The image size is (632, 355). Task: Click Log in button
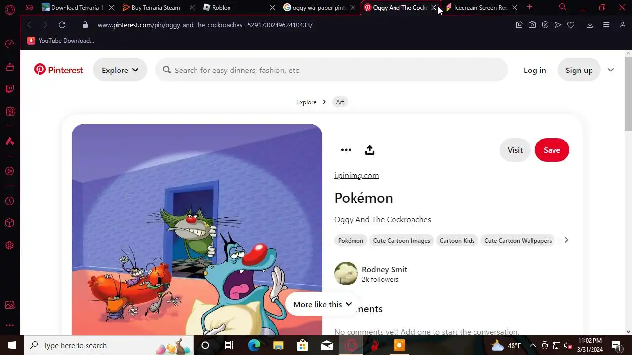point(535,70)
